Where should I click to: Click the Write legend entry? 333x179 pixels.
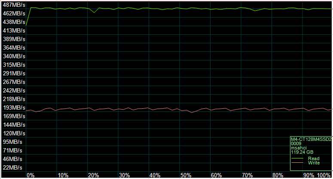[313, 163]
